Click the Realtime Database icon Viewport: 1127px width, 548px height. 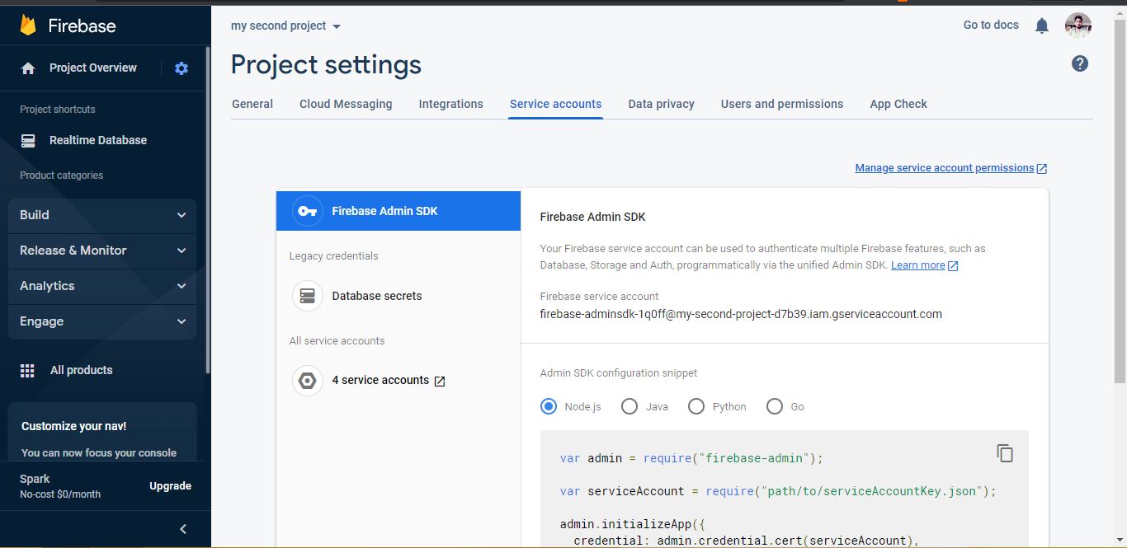pos(28,141)
